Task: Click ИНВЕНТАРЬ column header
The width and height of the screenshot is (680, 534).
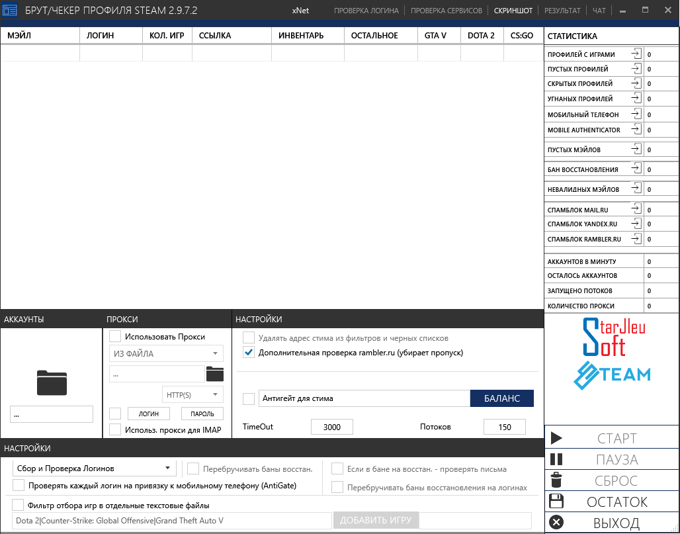Action: click(308, 36)
